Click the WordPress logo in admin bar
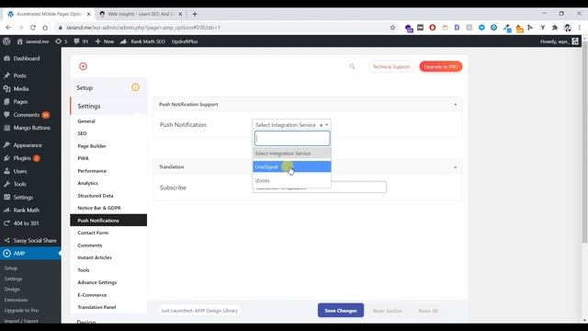 [x=6, y=41]
